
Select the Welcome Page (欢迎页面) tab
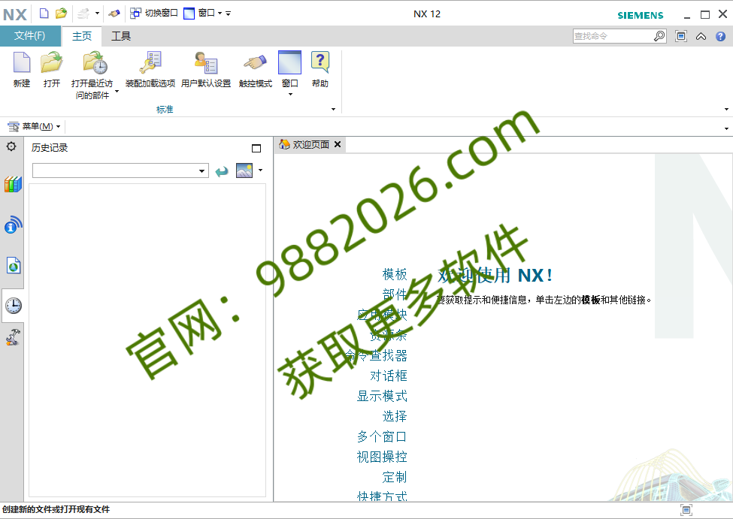point(305,145)
